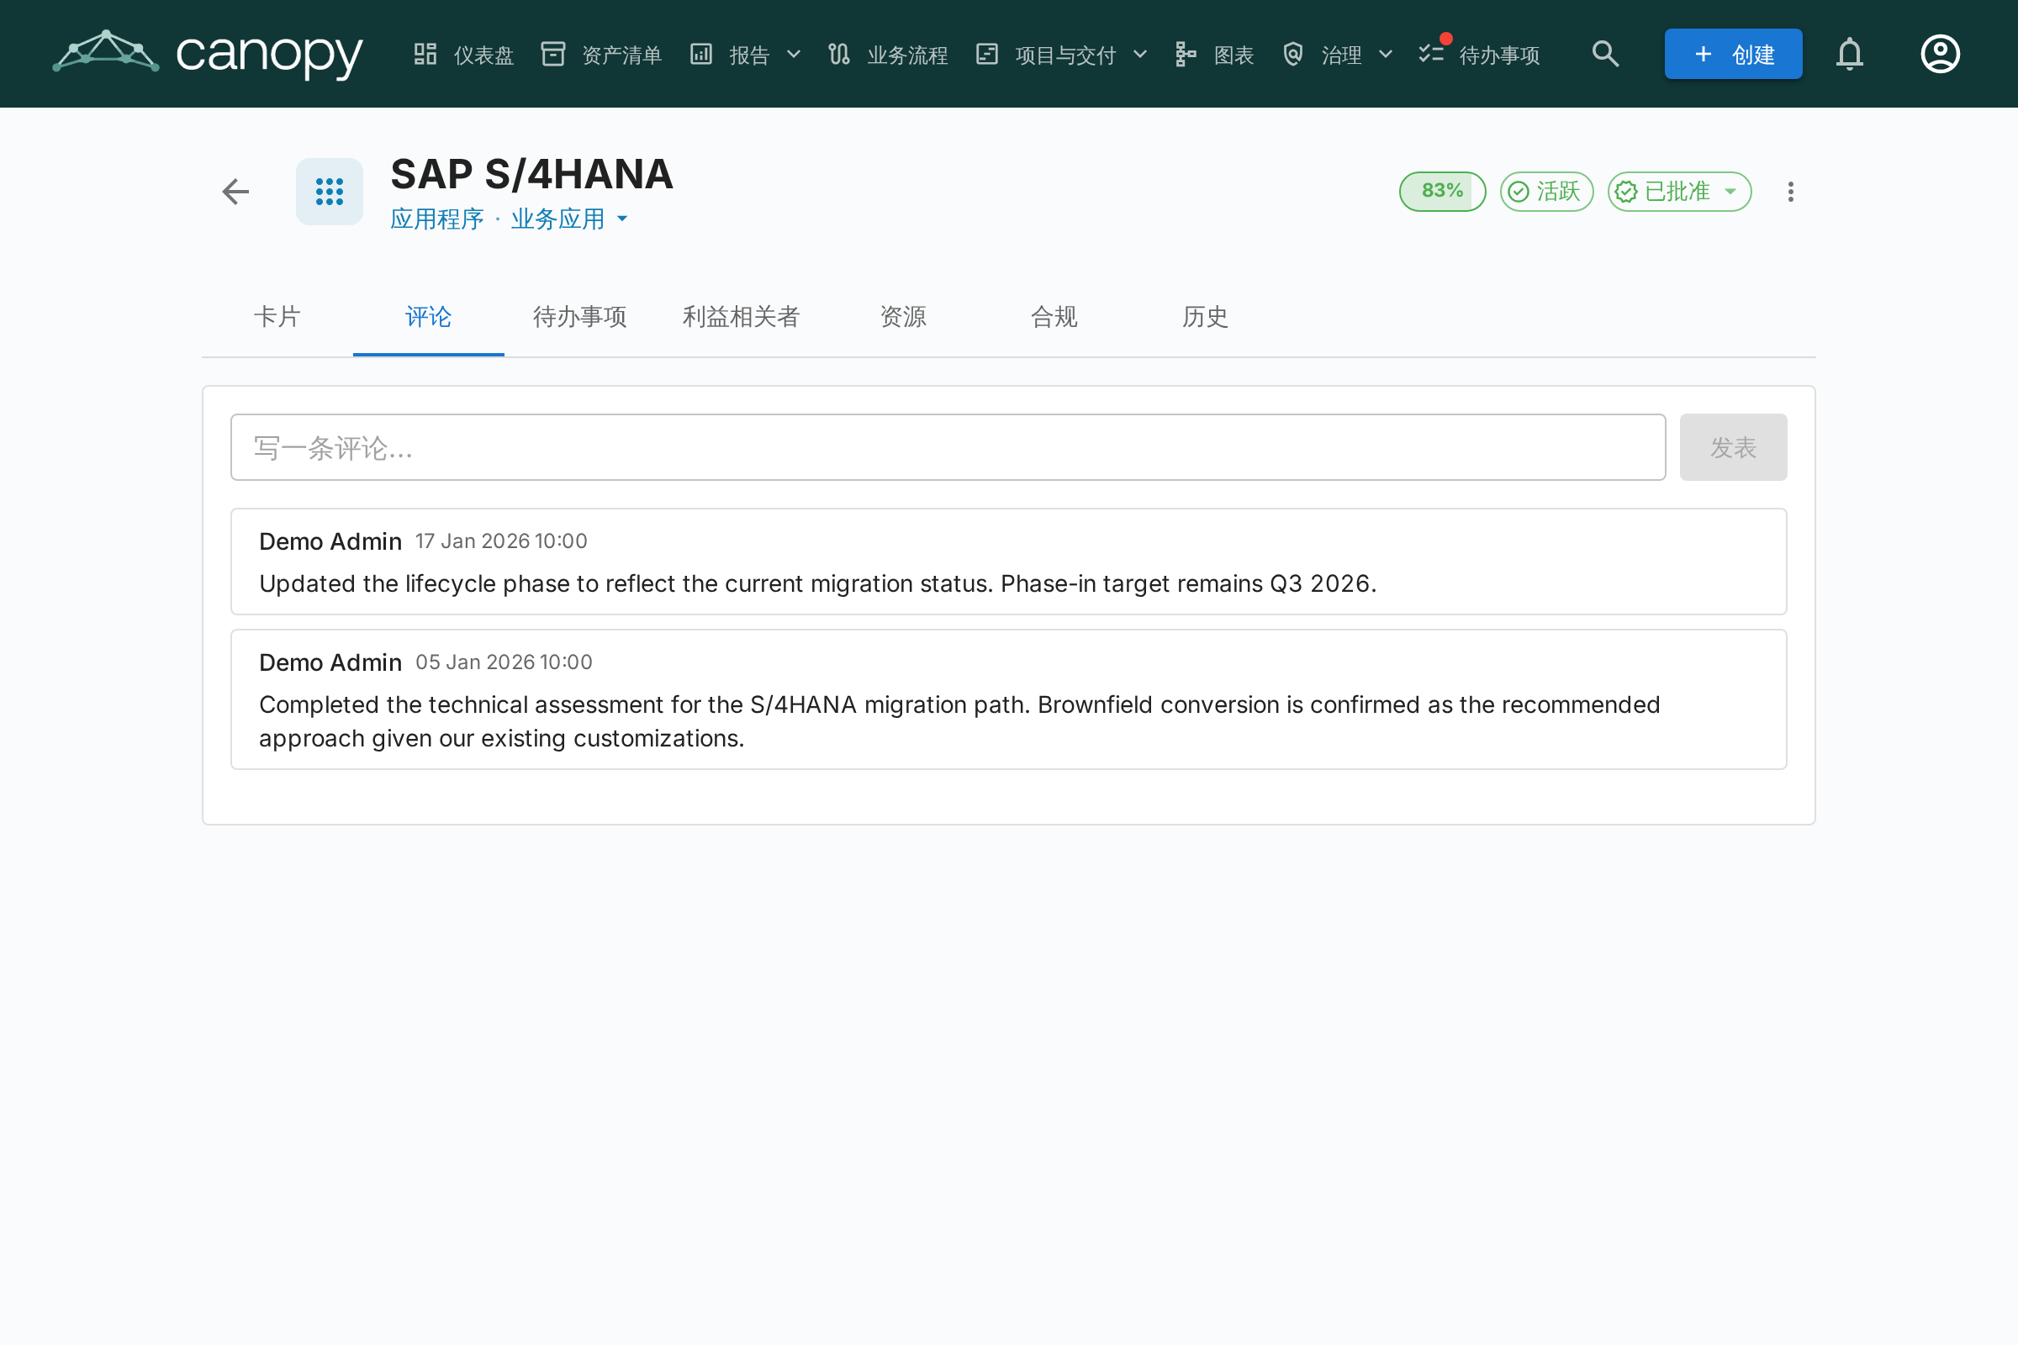Click the 05 Jan 2026 10:00 timestamp
2018x1345 pixels.
(x=504, y=662)
